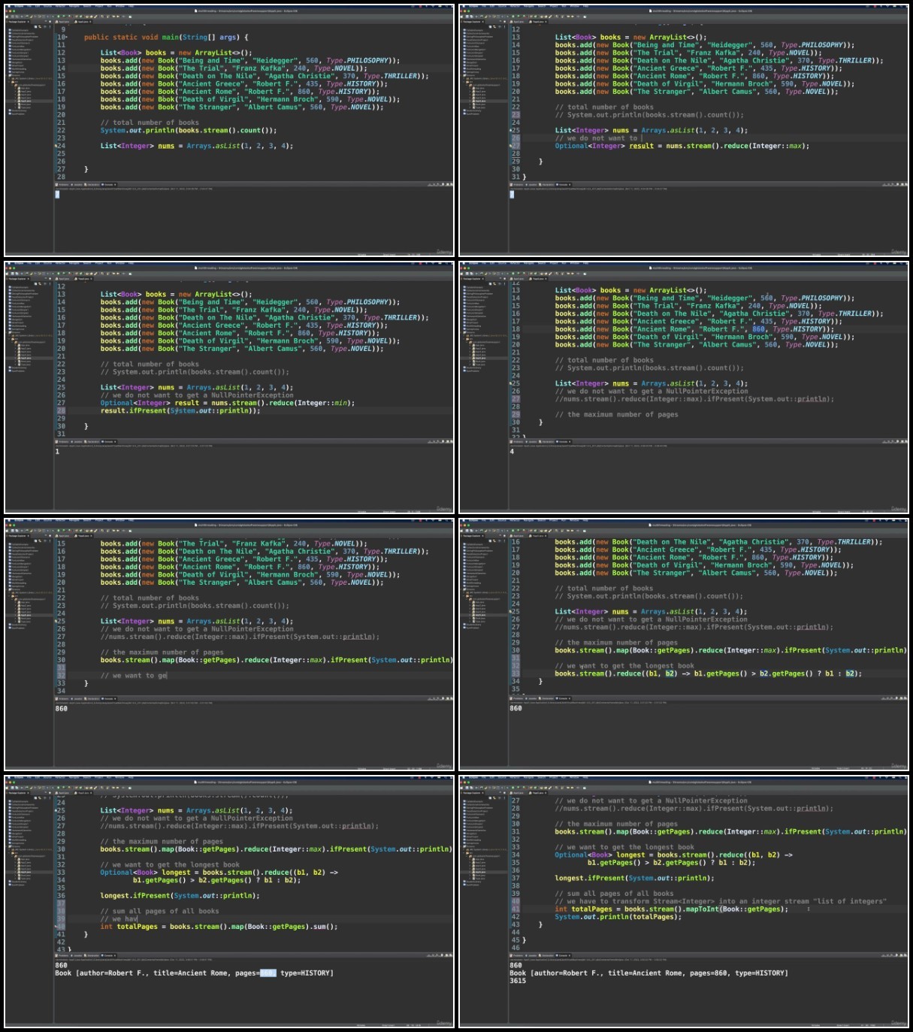Click the unfinished comment '// we hav'
The height and width of the screenshot is (1032, 913).
119,919
